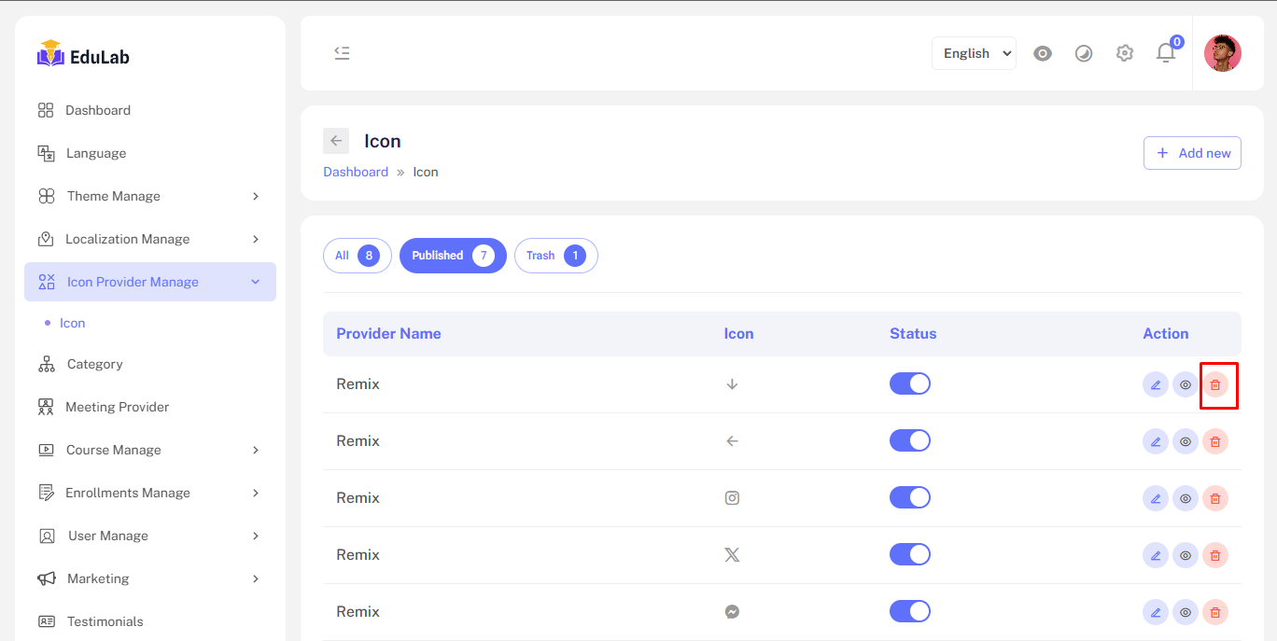Open the notifications bell in the header
The width and height of the screenshot is (1277, 641).
1165,53
